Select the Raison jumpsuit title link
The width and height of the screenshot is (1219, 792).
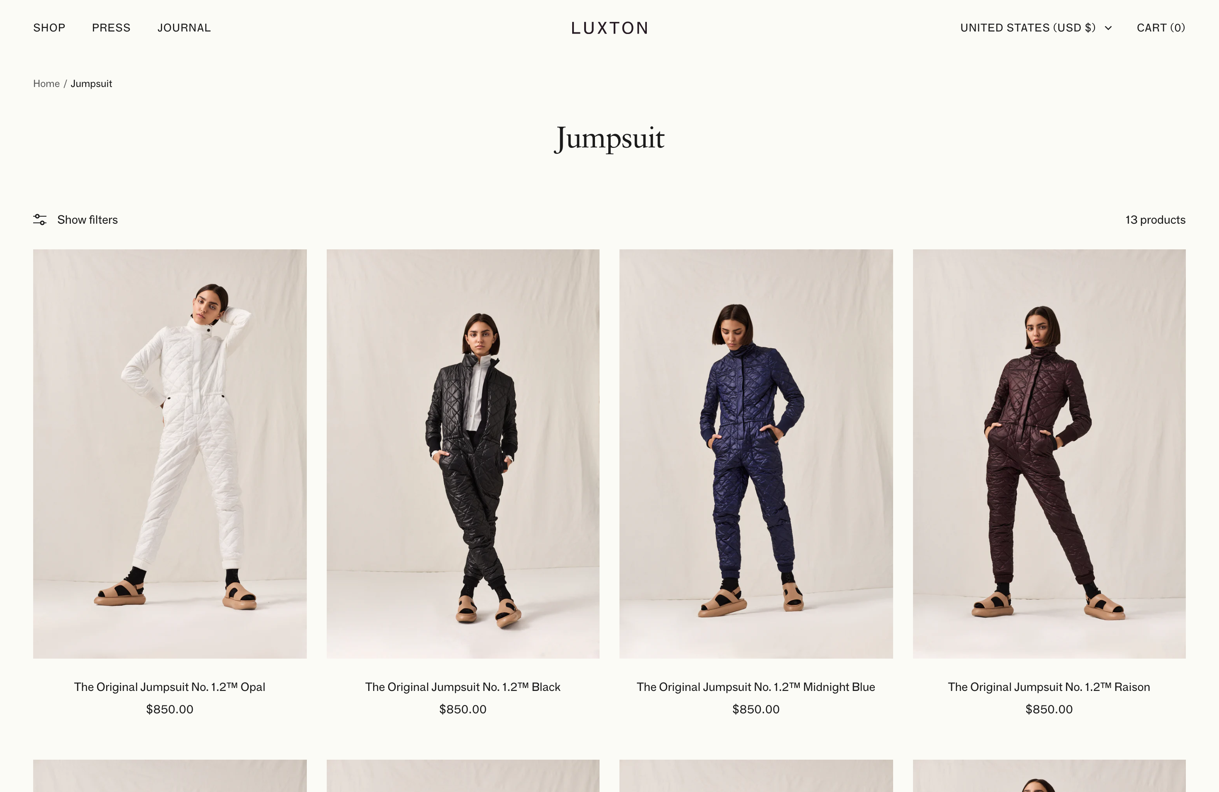click(x=1049, y=687)
